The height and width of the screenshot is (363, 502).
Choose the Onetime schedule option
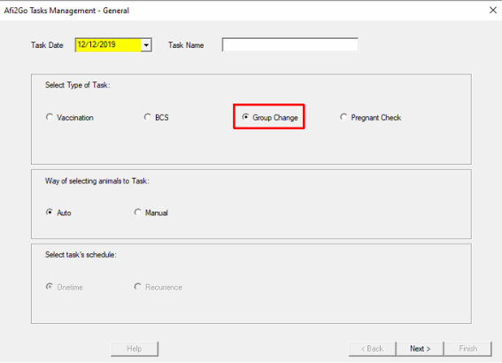pyautogui.click(x=64, y=287)
